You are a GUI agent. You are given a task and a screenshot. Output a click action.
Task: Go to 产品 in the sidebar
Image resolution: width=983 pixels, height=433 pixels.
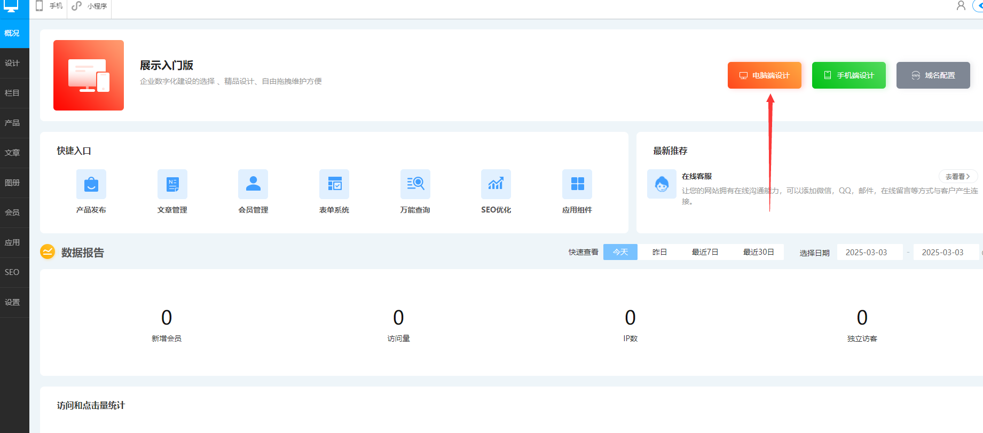[x=12, y=123]
